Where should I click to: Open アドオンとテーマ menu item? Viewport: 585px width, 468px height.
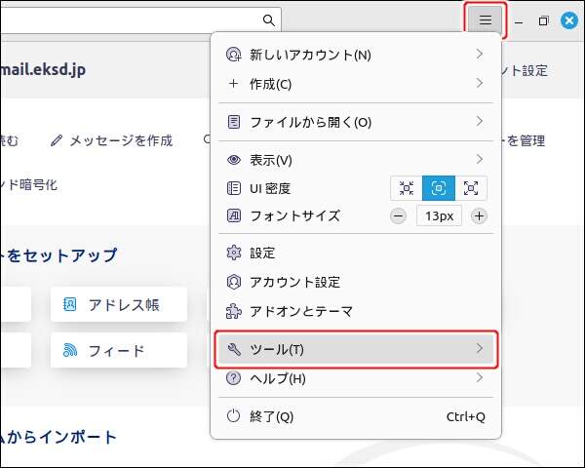tap(356, 311)
